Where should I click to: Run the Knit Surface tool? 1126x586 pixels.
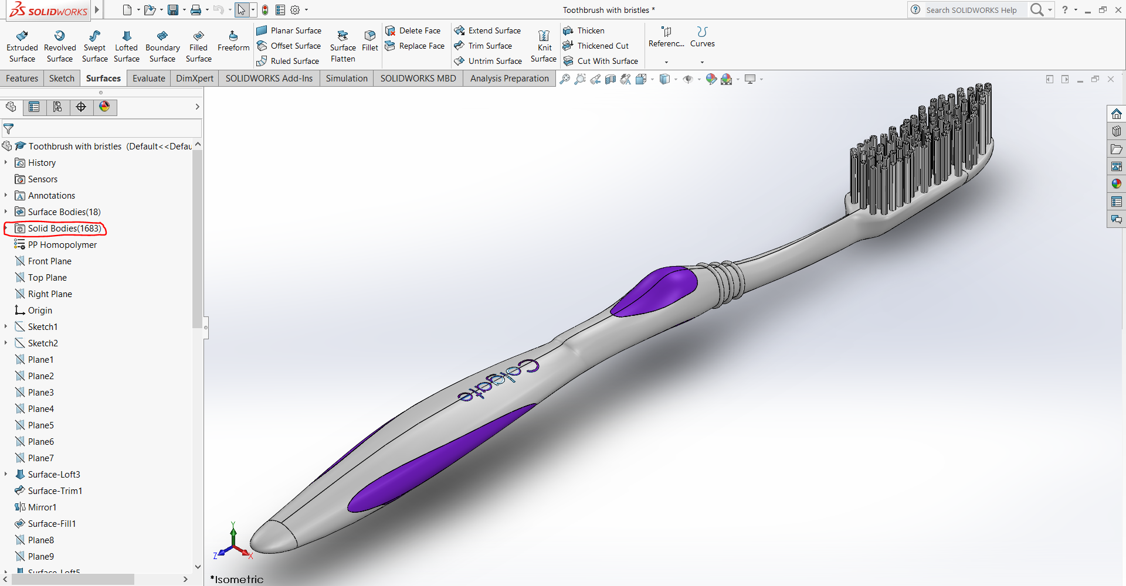tap(544, 46)
